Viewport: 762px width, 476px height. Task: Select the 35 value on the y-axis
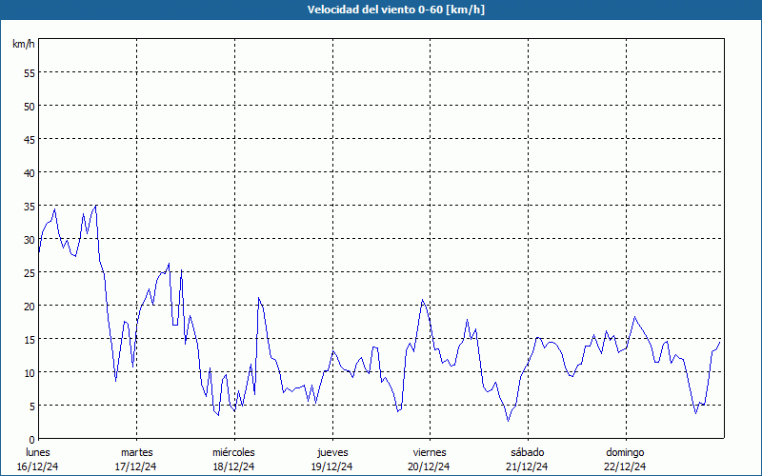(x=30, y=207)
